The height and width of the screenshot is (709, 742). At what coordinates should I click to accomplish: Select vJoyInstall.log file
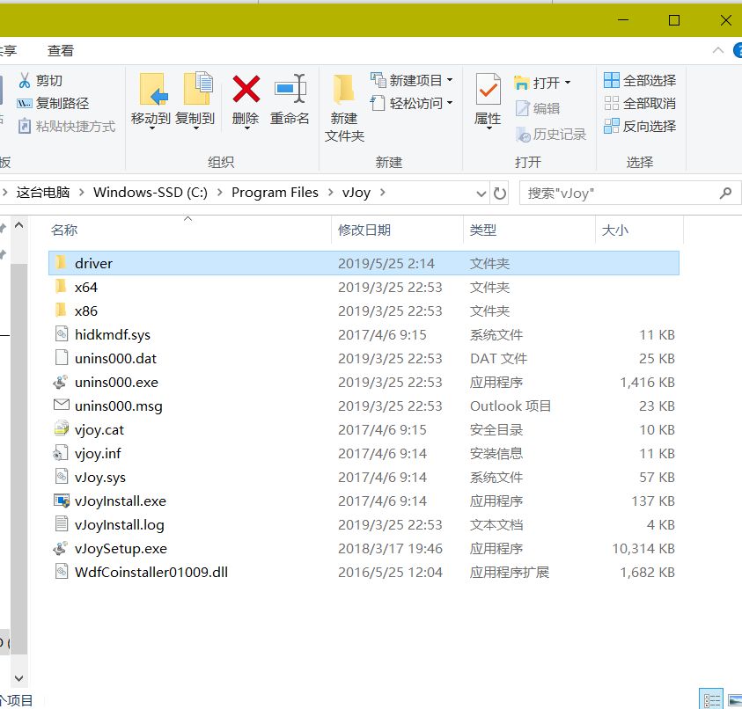click(x=364, y=524)
